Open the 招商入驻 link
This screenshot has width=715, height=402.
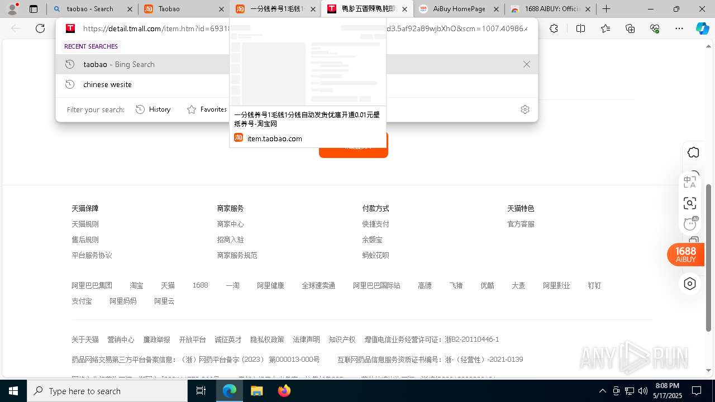[230, 240]
